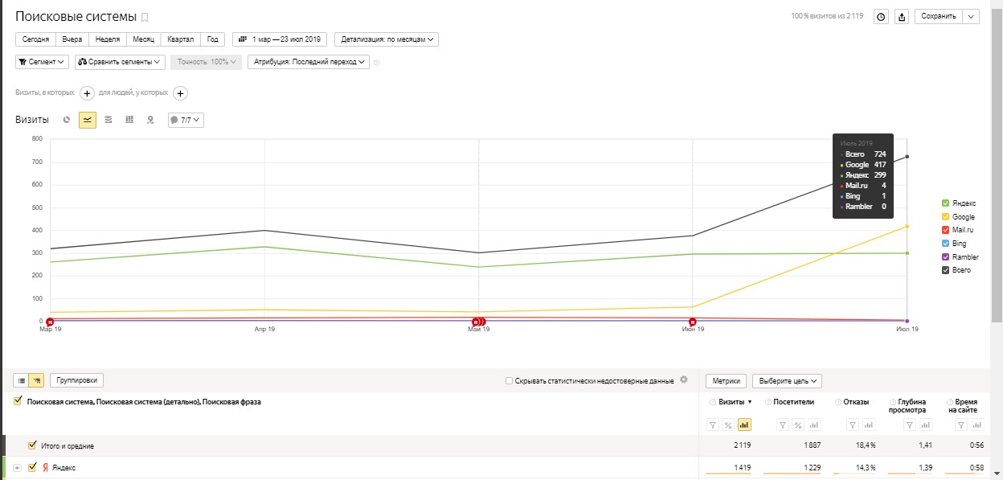Toggle bar chart for Посетители column

point(815,425)
